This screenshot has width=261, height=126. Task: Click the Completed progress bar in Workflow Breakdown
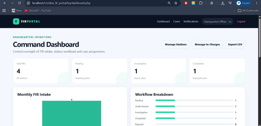(x=194, y=118)
